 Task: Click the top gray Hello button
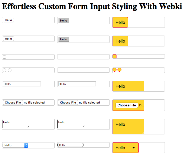(x=64, y=21)
